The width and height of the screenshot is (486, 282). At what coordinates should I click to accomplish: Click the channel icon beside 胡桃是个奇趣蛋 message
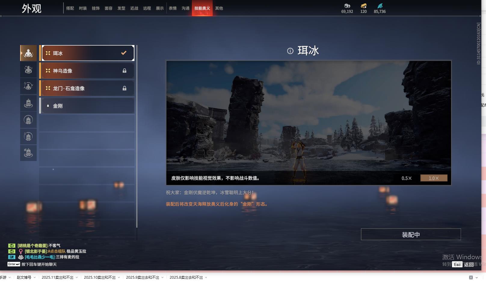click(11, 246)
